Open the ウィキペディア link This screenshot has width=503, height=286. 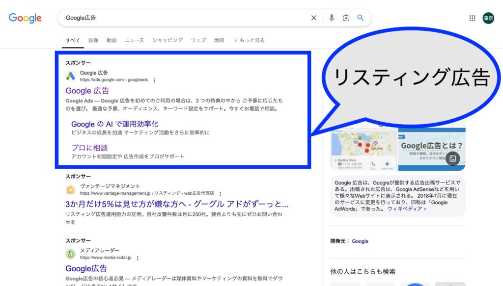pos(406,209)
